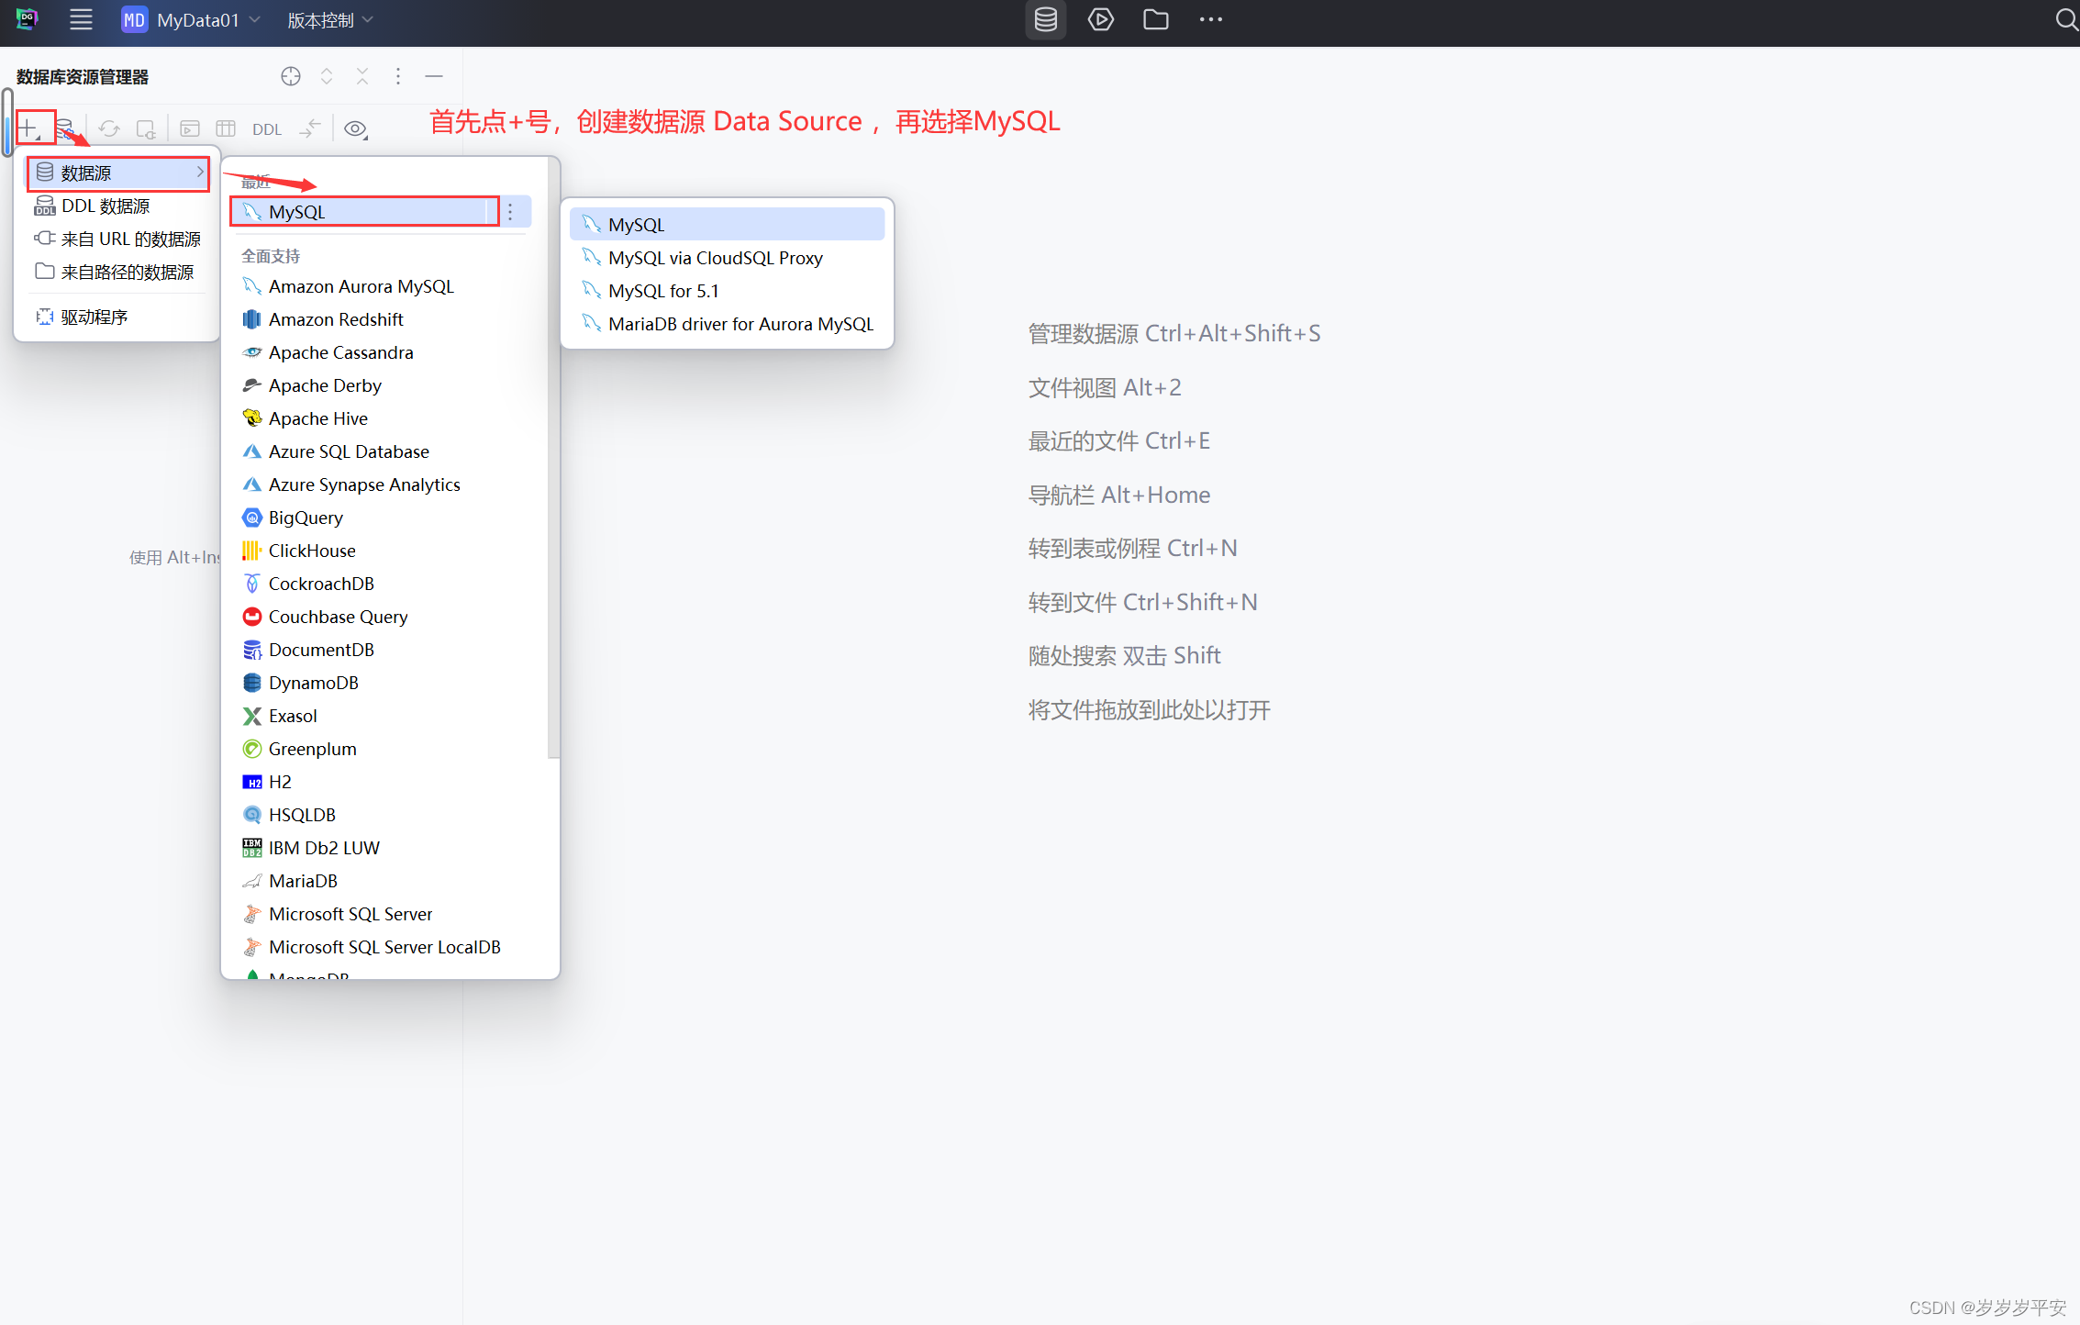This screenshot has height=1325, width=2080.
Task: Refresh the database explorer tree
Action: tap(108, 128)
